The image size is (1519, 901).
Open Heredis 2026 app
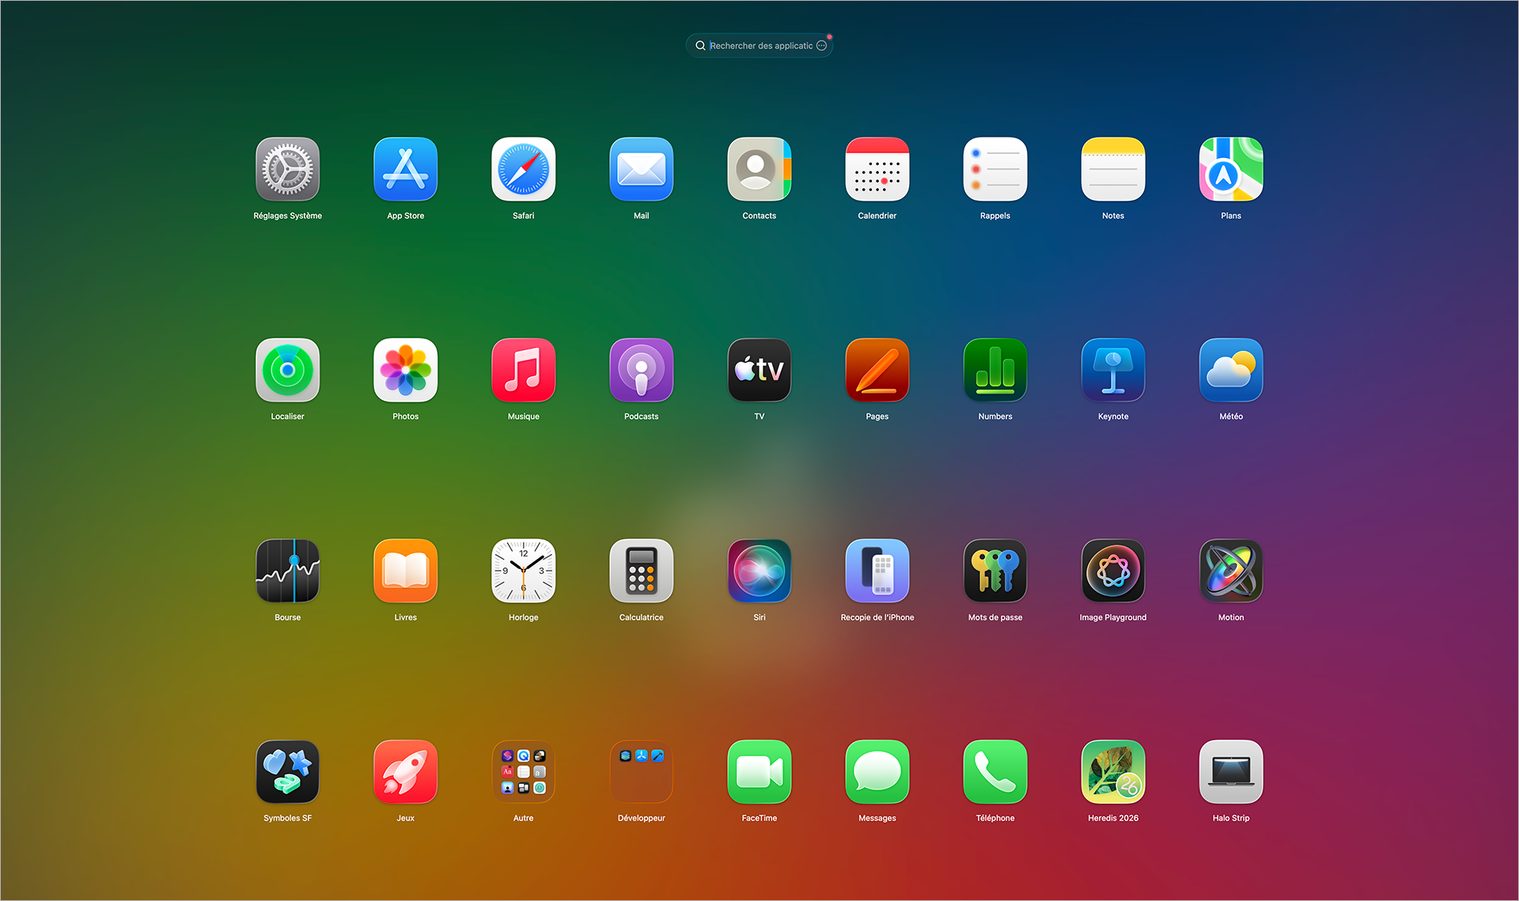tap(1112, 771)
